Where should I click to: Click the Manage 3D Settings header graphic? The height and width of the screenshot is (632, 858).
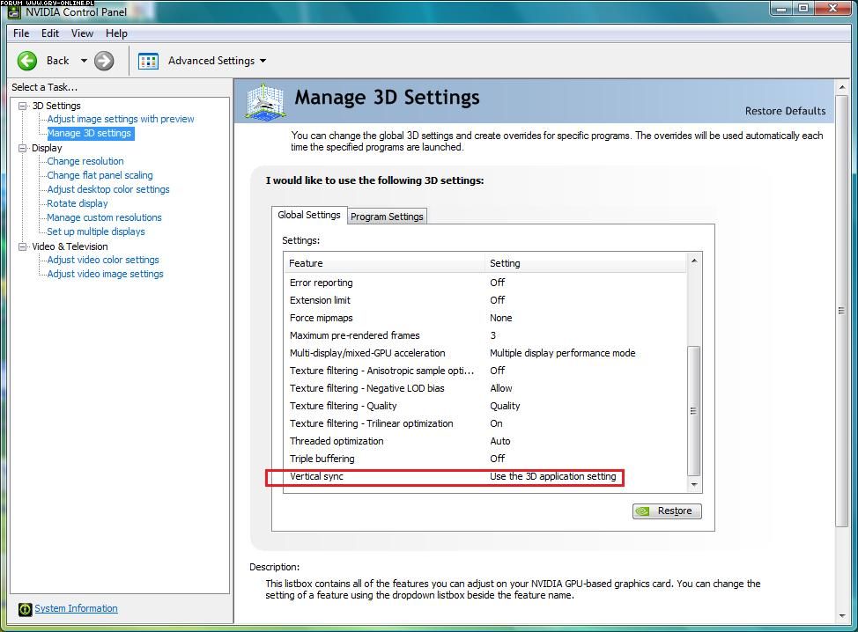[265, 101]
